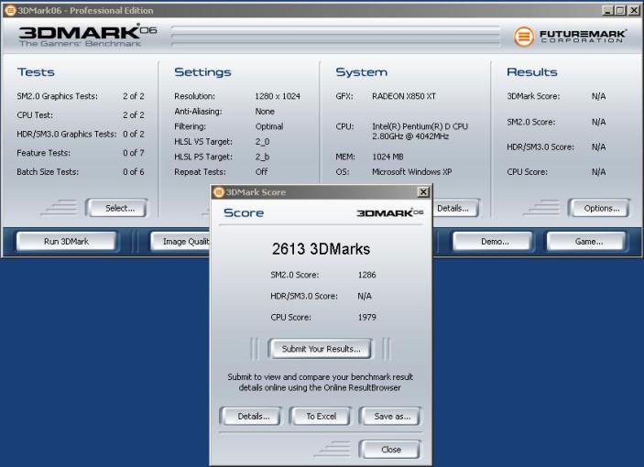644x467 pixels.
Task: Click the SM2.0 Graphics Tests row
Action: point(81,96)
